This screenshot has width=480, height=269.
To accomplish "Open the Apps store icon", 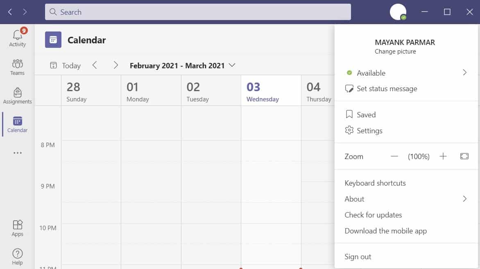I will 17,228.
